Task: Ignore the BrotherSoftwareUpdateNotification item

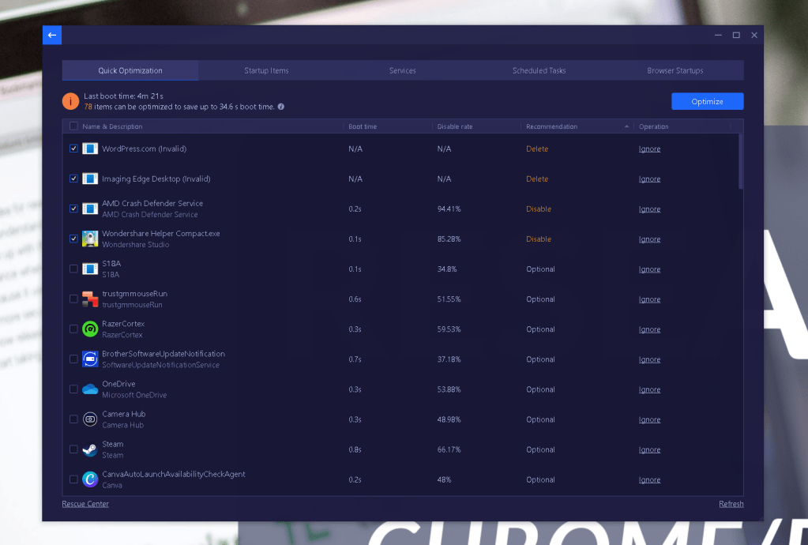Action: 649,359
